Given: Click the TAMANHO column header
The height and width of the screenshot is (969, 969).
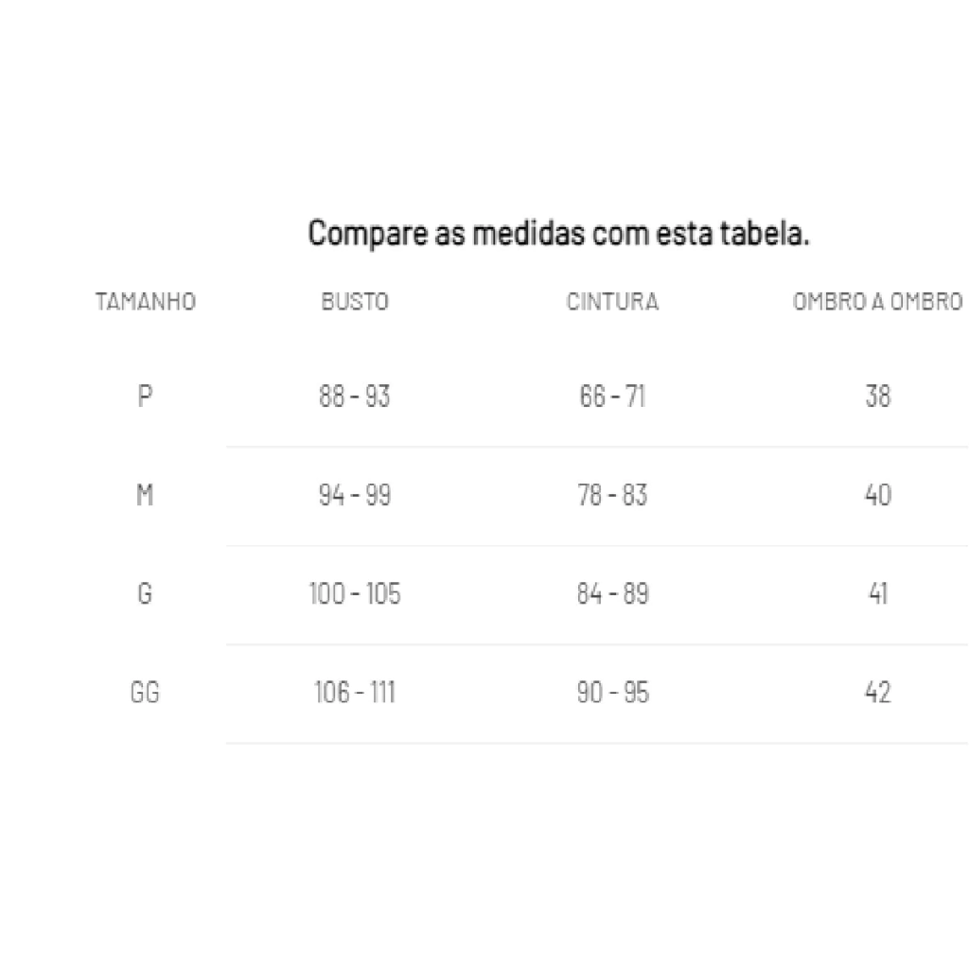Looking at the screenshot, I should [145, 302].
